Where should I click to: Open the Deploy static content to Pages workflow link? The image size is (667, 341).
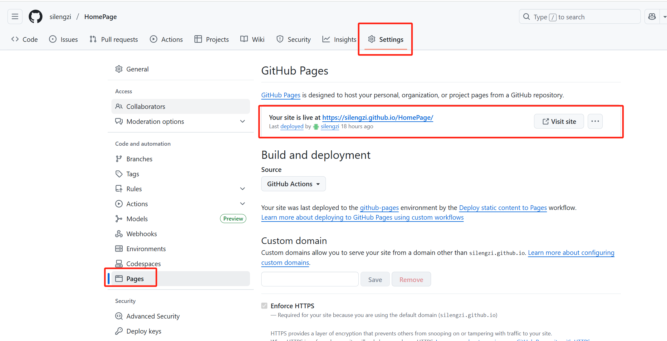coord(503,207)
